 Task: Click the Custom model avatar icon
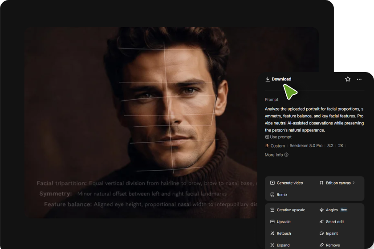coord(267,145)
